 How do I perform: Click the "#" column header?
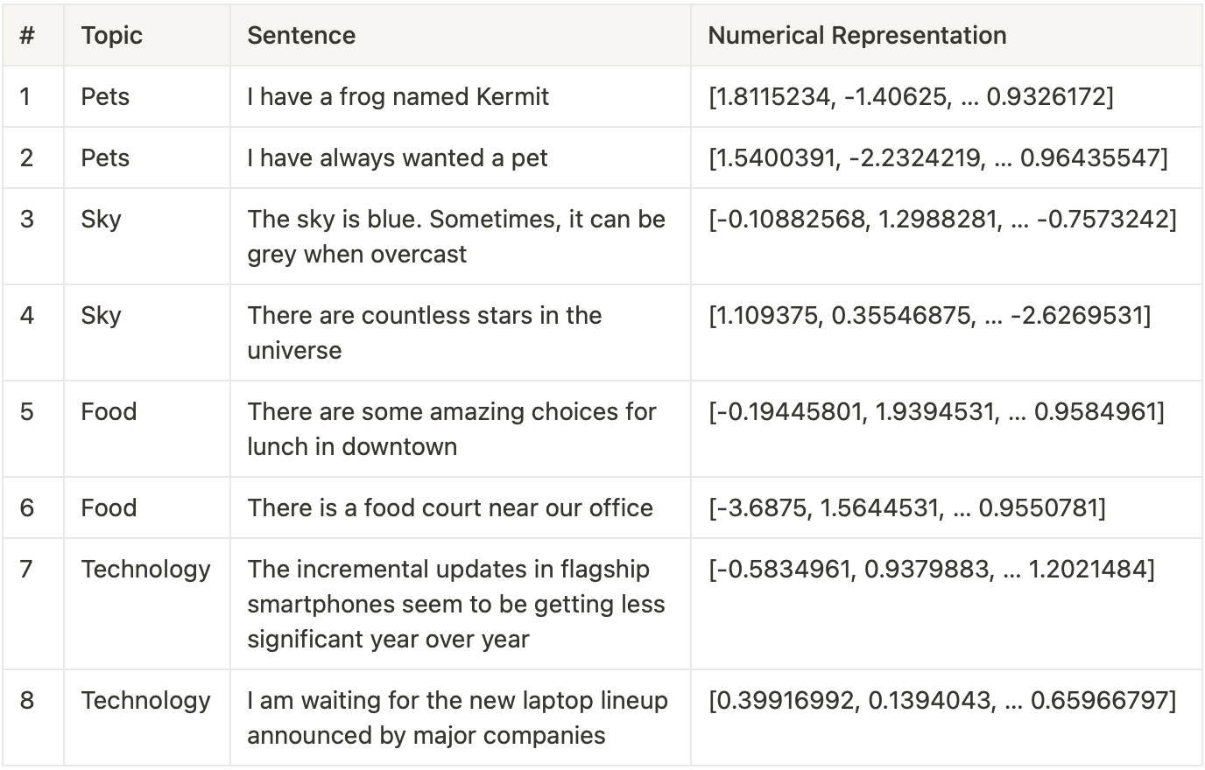tap(27, 36)
